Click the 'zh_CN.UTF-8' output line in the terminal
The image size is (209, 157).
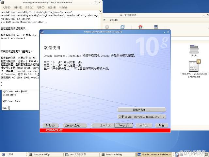coord(9,95)
